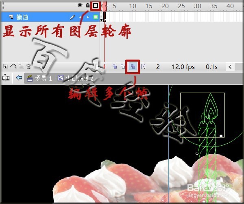Screen dimensions: 244x204
Task: Toggle edit multiple frames button
Action: [x=133, y=67]
